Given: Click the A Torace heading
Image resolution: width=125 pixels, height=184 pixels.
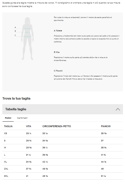Looking at the screenshot, I should [58, 31].
